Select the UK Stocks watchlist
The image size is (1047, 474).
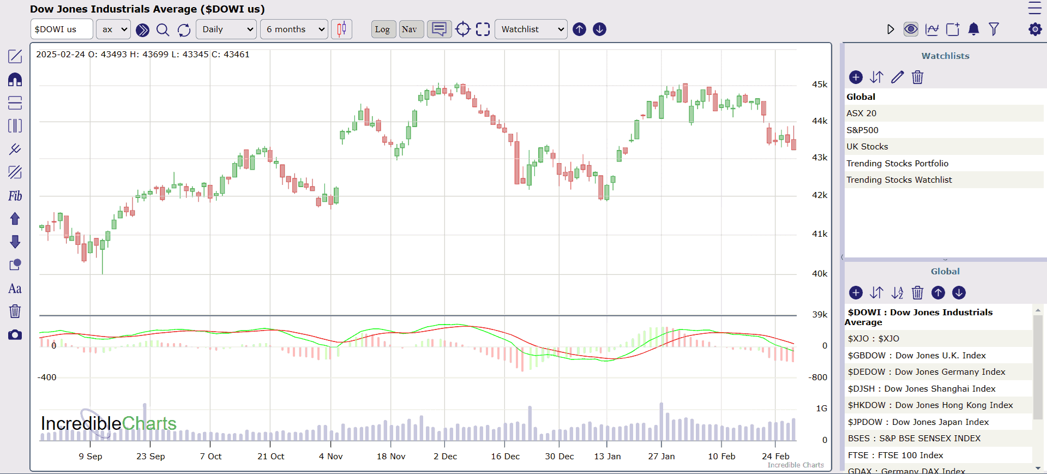tap(944, 146)
